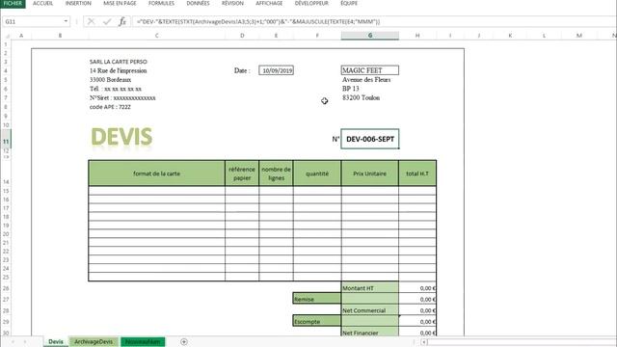Click the 'Avenue des Fleurs' address line
This screenshot has height=347, width=617.
pos(366,79)
